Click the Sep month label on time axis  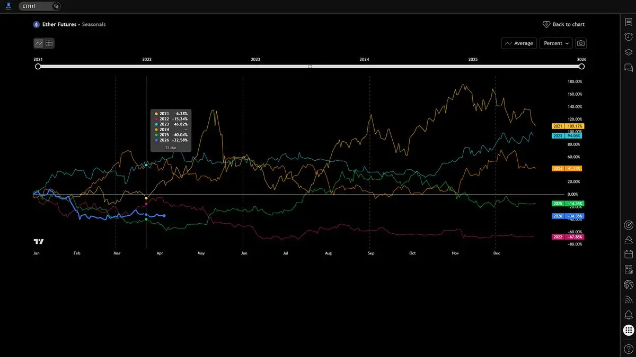pyautogui.click(x=370, y=253)
